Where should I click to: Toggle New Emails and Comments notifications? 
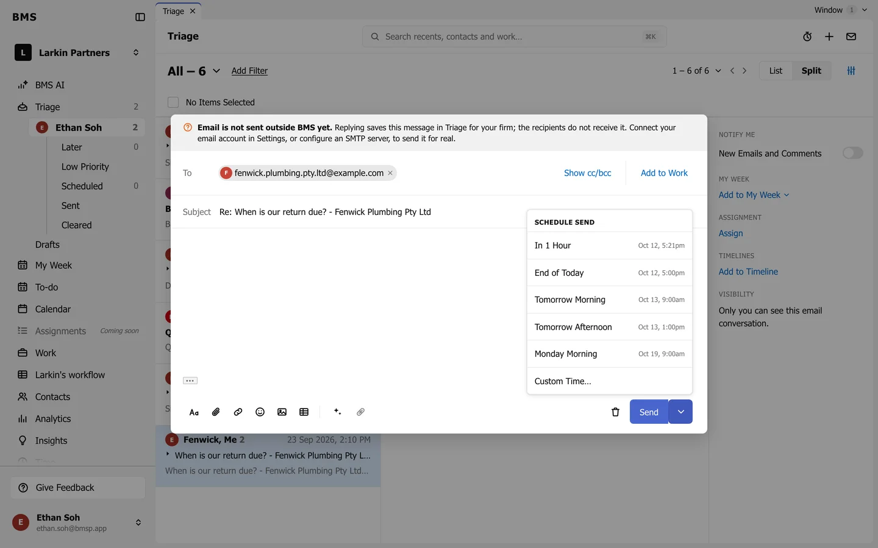click(x=852, y=153)
